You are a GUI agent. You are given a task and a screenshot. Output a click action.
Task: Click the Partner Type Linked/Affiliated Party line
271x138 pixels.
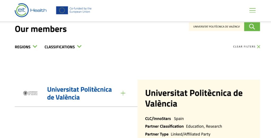(178, 134)
